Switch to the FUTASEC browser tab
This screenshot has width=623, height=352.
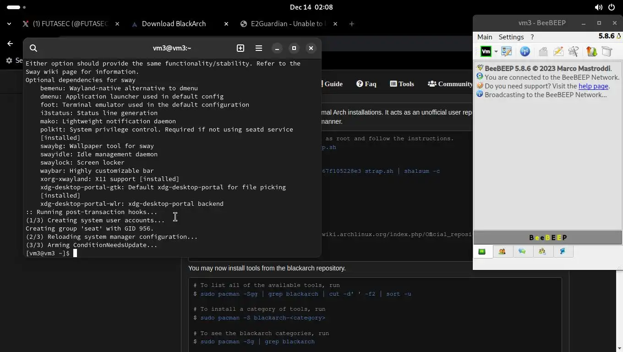(x=71, y=24)
